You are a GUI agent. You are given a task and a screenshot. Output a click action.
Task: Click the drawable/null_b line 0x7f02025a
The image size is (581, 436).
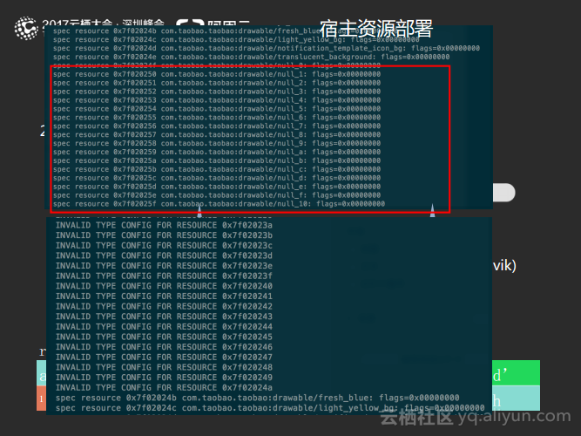pyautogui.click(x=217, y=160)
